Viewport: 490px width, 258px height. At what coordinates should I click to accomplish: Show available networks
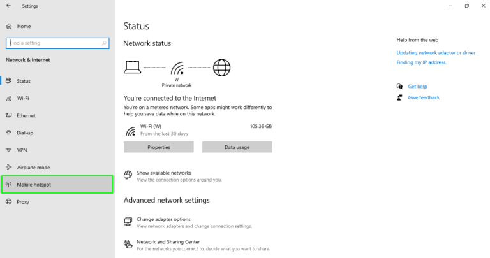pyautogui.click(x=164, y=173)
